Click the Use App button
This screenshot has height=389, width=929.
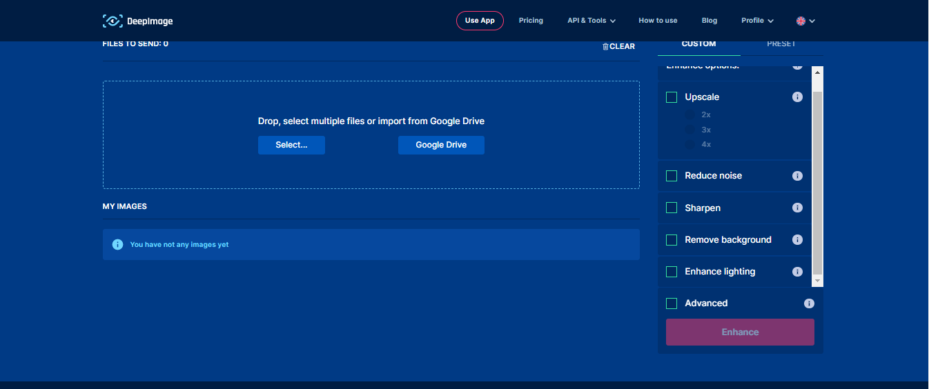point(480,21)
